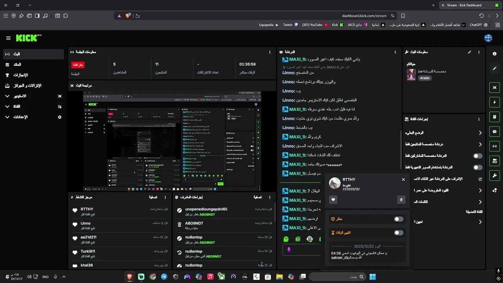Toggle the channel actions panel button

pyautogui.click(x=495, y=161)
